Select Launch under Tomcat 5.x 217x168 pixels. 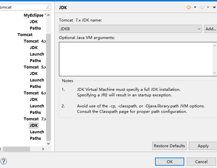(x=37, y=80)
